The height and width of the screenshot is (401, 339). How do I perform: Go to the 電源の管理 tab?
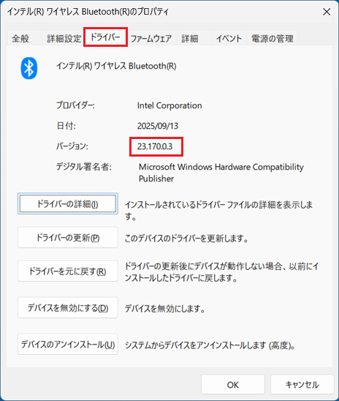point(272,39)
